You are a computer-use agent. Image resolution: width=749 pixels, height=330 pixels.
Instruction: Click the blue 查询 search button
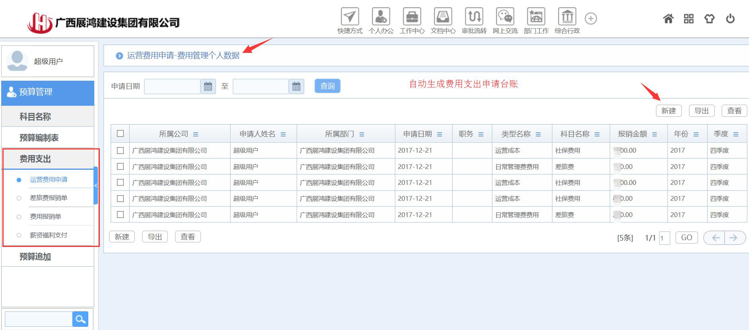327,86
